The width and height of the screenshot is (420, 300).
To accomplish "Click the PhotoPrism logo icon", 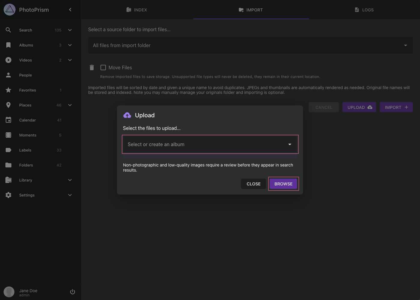I will [x=9, y=9].
